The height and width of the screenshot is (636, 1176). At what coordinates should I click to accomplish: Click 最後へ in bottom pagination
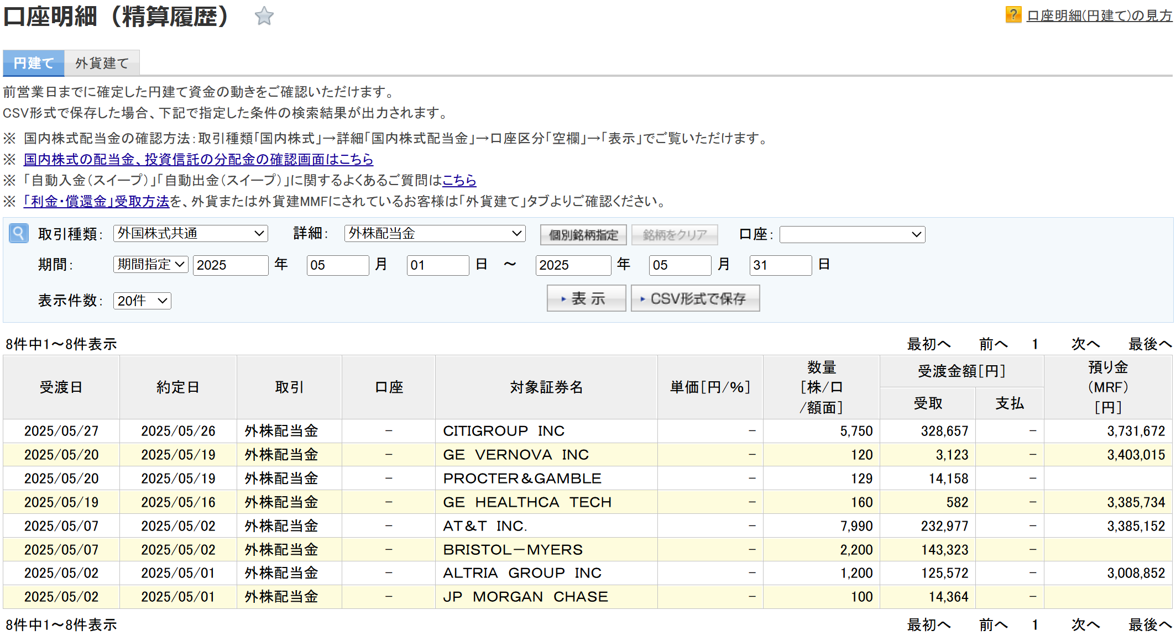(x=1150, y=625)
